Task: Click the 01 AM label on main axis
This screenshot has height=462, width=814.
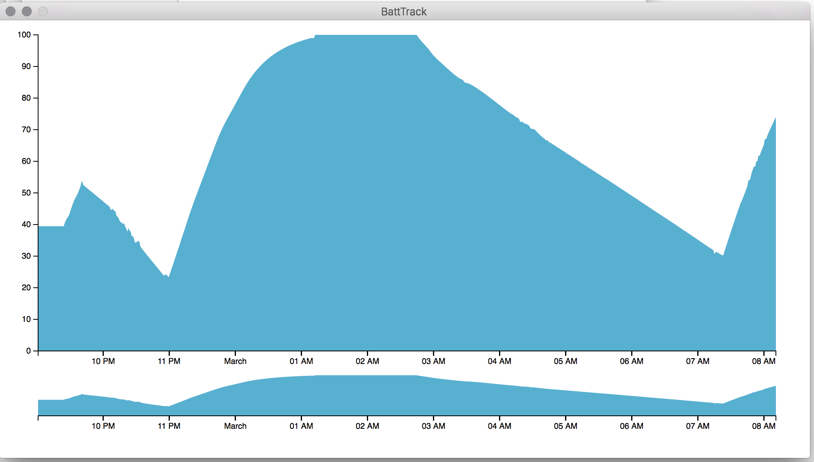Action: click(301, 361)
